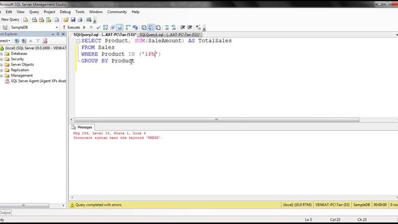Viewport: 398px width, 224px height.
Task: Select the Messages results tab
Action: tap(82, 127)
